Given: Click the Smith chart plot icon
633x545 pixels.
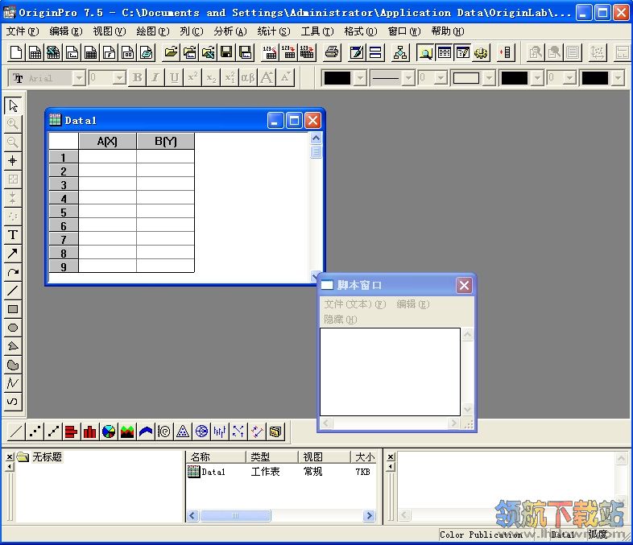Looking at the screenshot, I should pos(201,431).
